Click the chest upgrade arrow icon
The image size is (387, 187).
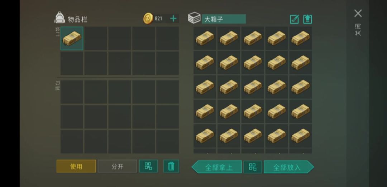tap(307, 19)
